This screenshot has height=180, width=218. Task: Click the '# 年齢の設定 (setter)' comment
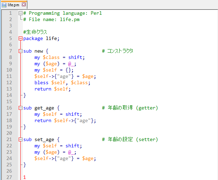click(130, 139)
